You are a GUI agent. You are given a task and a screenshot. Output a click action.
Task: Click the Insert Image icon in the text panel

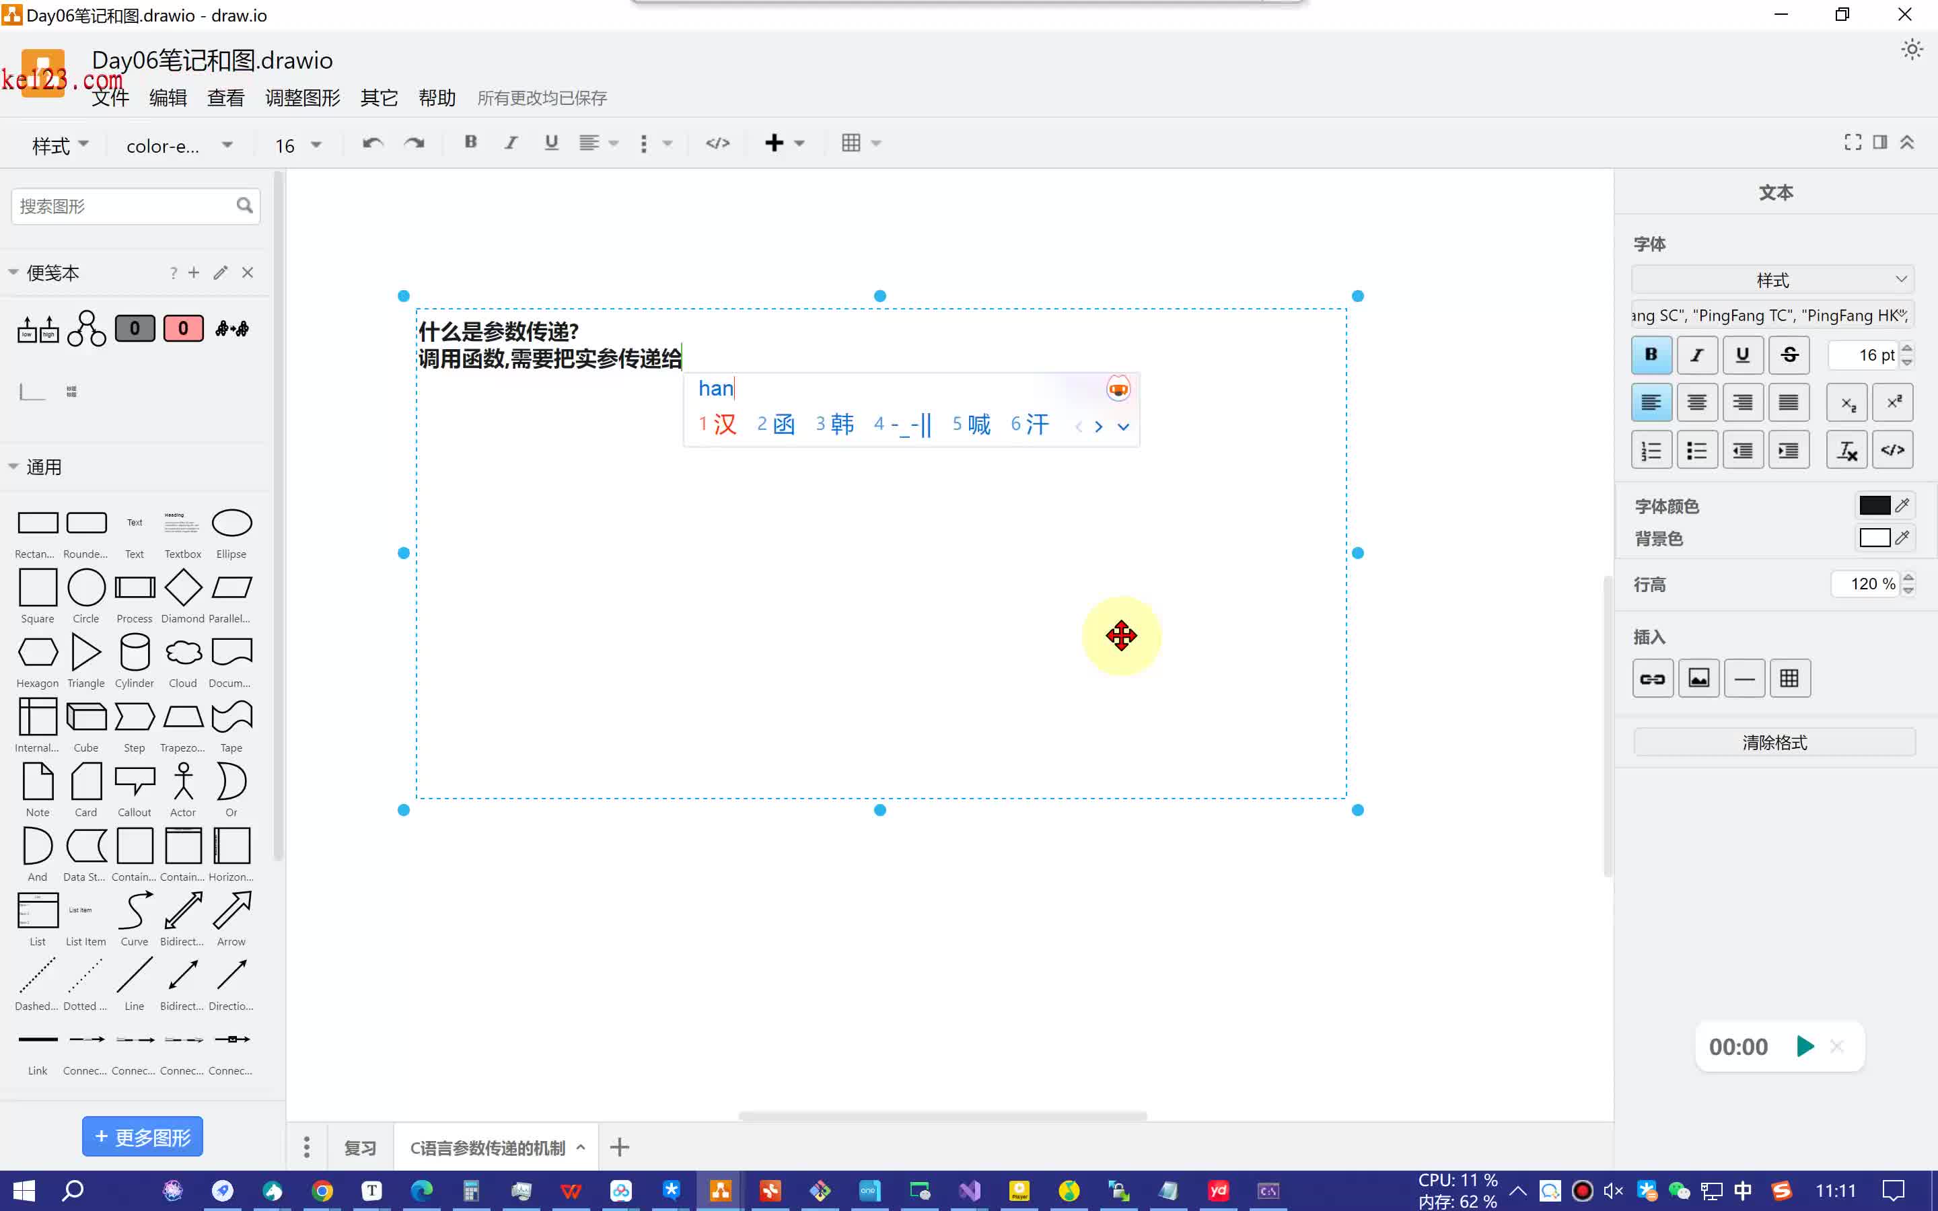click(1698, 677)
